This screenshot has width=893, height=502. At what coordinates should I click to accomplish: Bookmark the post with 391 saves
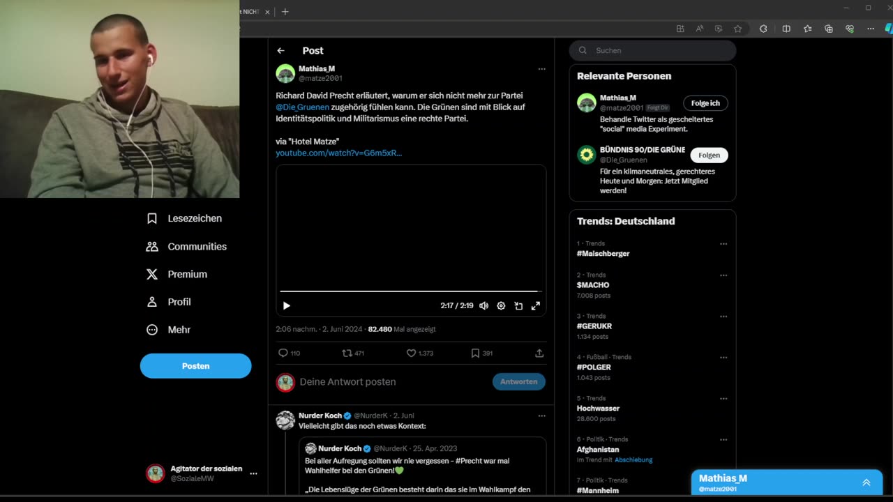coord(475,353)
